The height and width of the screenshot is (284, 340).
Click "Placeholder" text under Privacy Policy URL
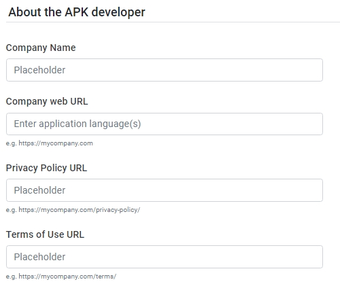[39, 190]
